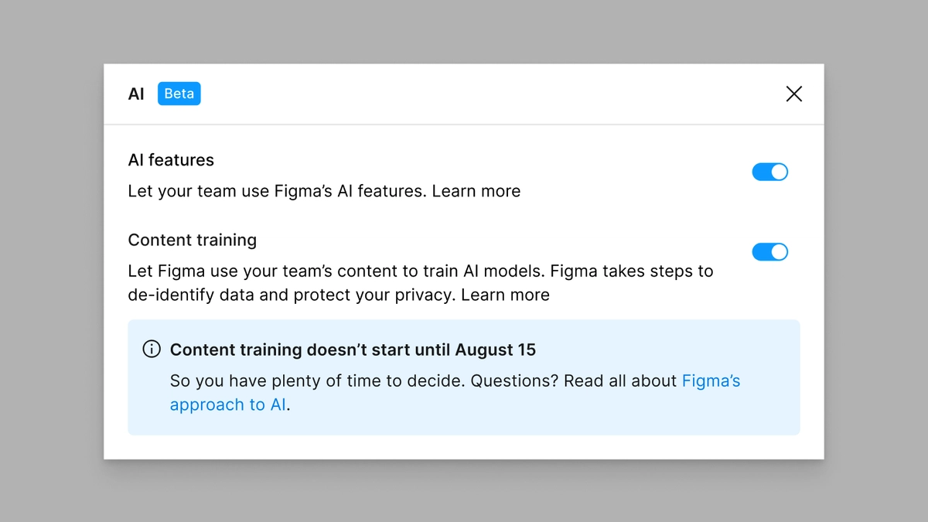The width and height of the screenshot is (928, 522).
Task: Click the AI heading in the dialog
Action: tap(136, 94)
